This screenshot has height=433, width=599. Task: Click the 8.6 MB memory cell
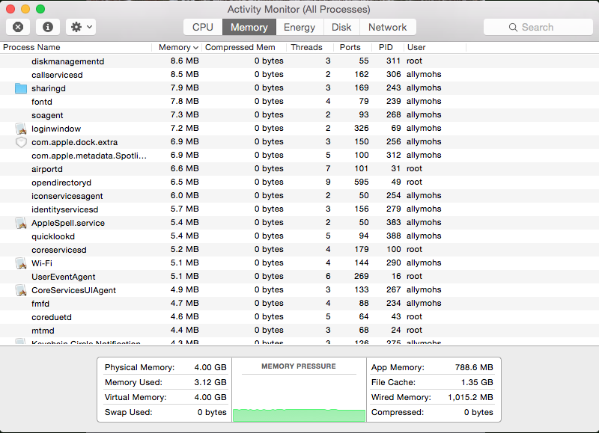point(184,61)
